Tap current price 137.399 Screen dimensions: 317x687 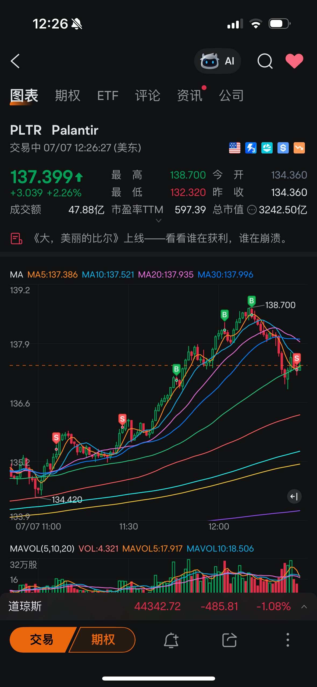click(x=42, y=177)
